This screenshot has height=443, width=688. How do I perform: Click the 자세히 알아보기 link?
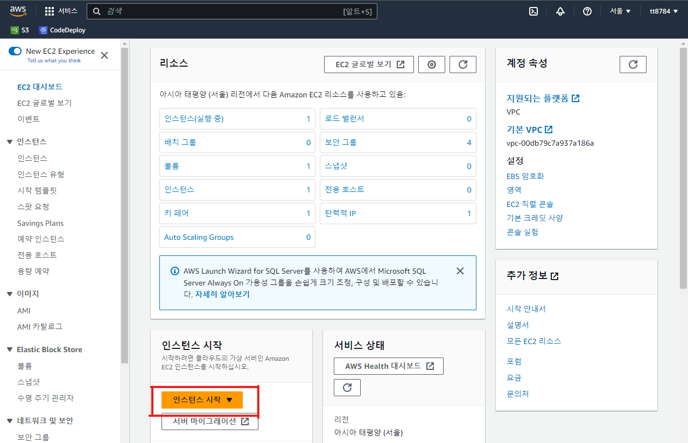[x=222, y=295]
